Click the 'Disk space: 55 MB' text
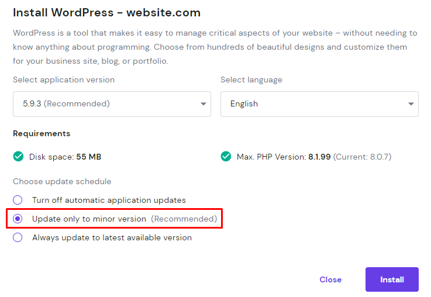The image size is (431, 297). coord(65,157)
